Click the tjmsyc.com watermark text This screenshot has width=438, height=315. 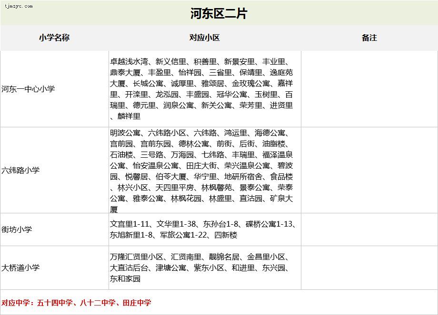pos(18,6)
